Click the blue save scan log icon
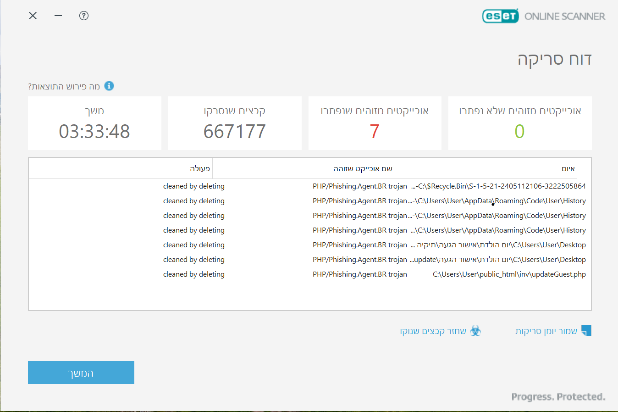This screenshot has height=412, width=618. click(586, 331)
